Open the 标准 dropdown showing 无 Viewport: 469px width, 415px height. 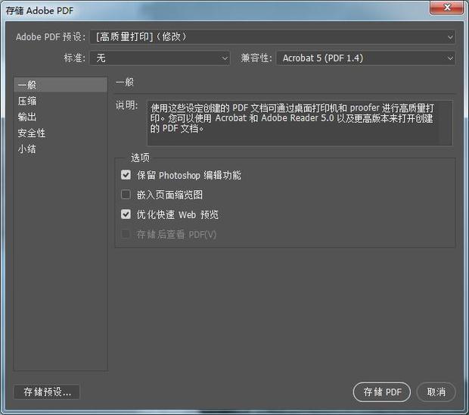pos(160,58)
